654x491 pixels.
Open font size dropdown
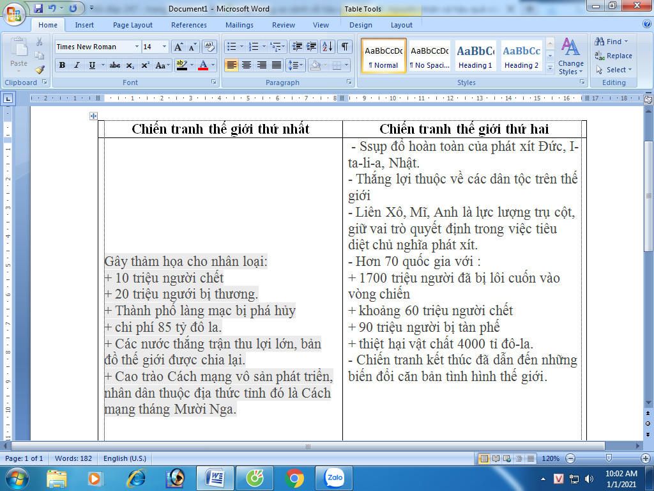[164, 47]
